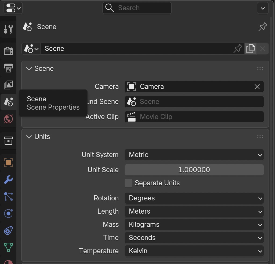Switch to the Render properties tab
275x264 pixels.
pos(8,51)
